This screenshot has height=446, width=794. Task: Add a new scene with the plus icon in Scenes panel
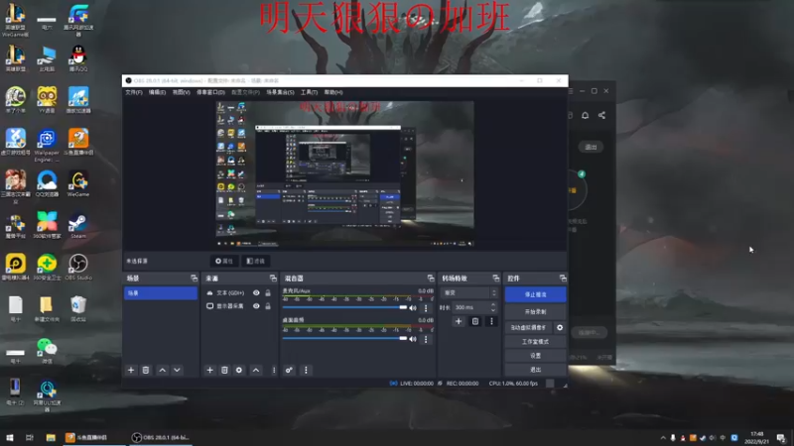point(131,370)
